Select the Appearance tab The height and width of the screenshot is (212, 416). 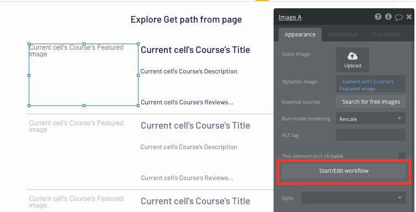(x=300, y=34)
